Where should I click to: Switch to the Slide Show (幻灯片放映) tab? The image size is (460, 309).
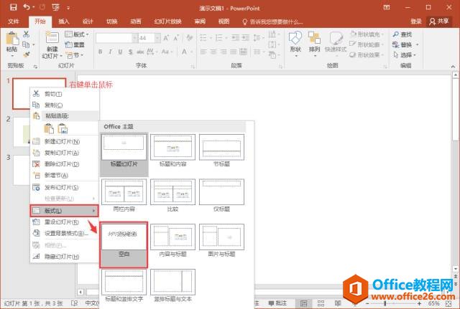(x=167, y=22)
